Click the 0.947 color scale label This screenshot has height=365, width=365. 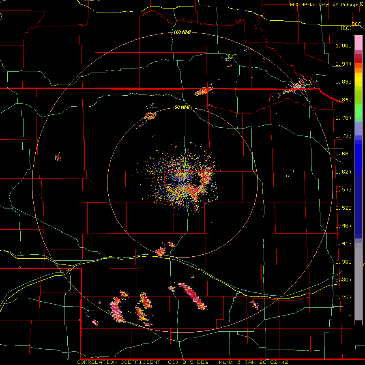[x=344, y=64]
